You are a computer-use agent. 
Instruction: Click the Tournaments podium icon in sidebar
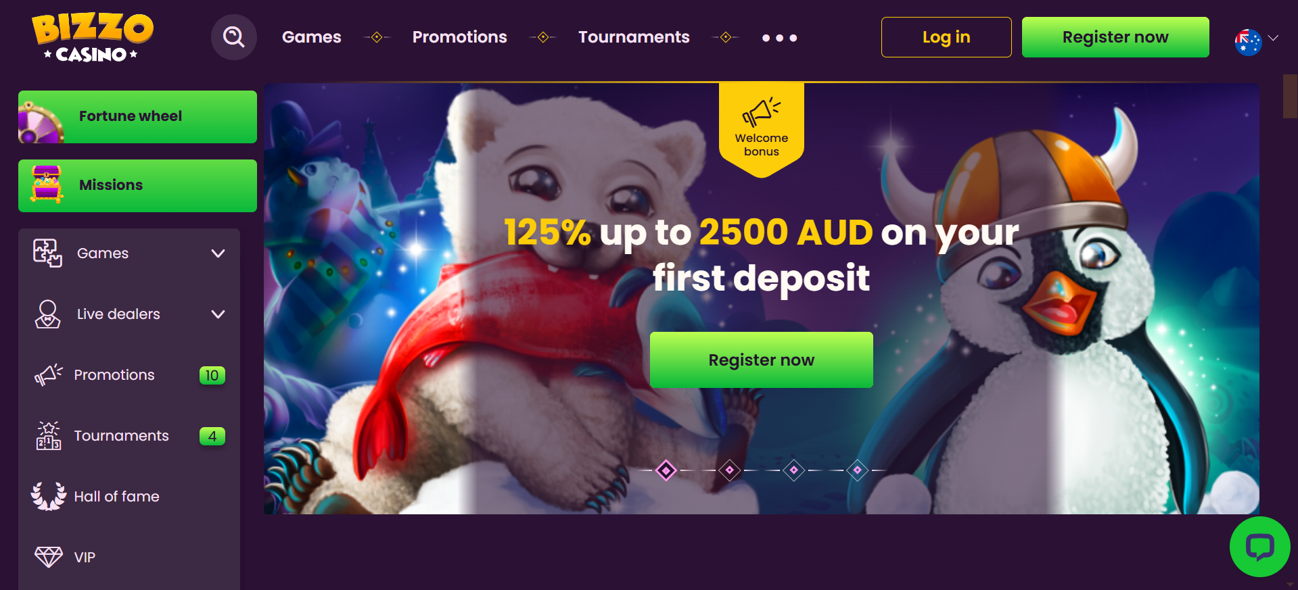pos(49,436)
